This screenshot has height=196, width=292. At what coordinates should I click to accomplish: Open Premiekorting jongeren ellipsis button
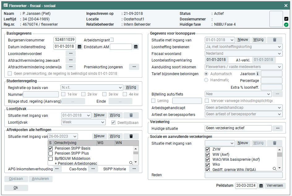[134, 67]
